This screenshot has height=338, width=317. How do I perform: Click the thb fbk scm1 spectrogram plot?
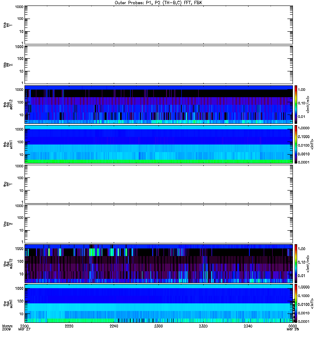click(x=158, y=144)
